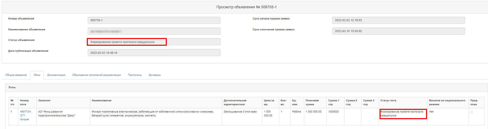Click the Статус объявления field
This screenshot has height=129, width=488.
(x=154, y=42)
